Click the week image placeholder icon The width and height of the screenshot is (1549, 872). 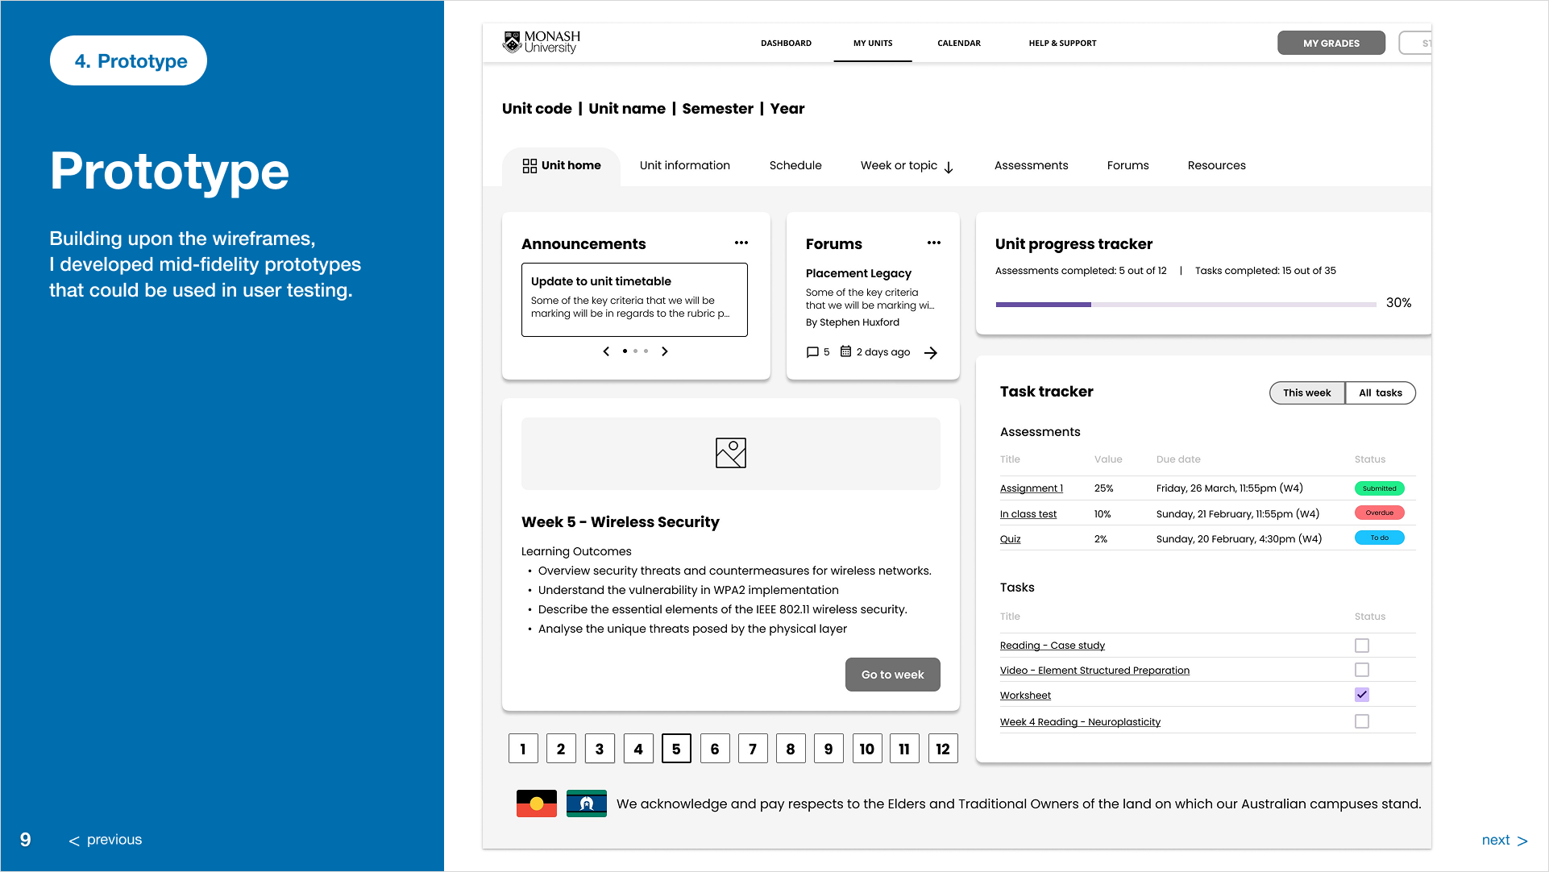[730, 453]
